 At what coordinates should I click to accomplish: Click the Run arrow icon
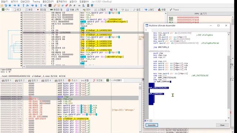[15, 6]
